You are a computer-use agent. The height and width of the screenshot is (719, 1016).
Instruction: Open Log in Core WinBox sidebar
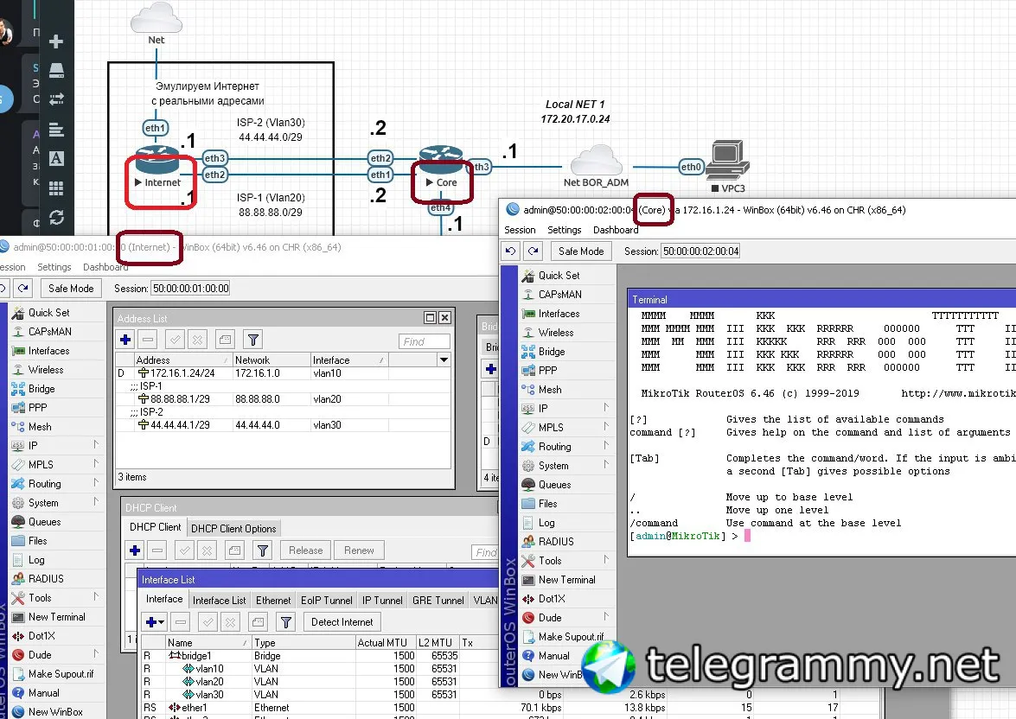[x=546, y=523]
